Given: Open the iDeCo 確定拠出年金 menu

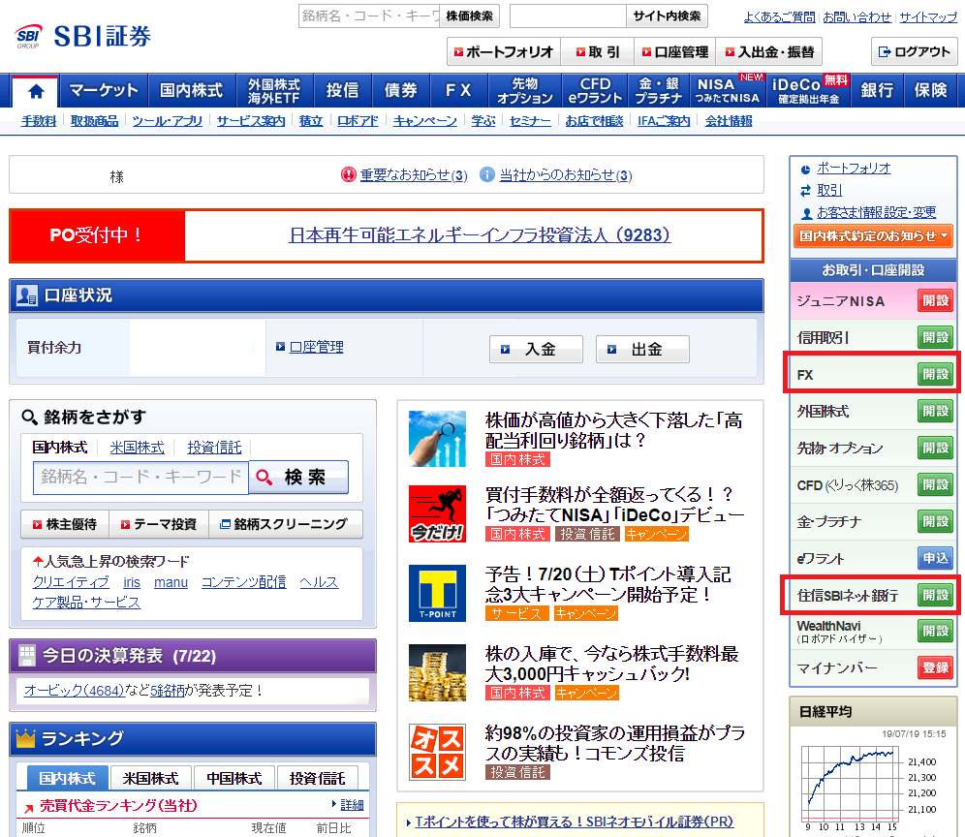Looking at the screenshot, I should [808, 90].
